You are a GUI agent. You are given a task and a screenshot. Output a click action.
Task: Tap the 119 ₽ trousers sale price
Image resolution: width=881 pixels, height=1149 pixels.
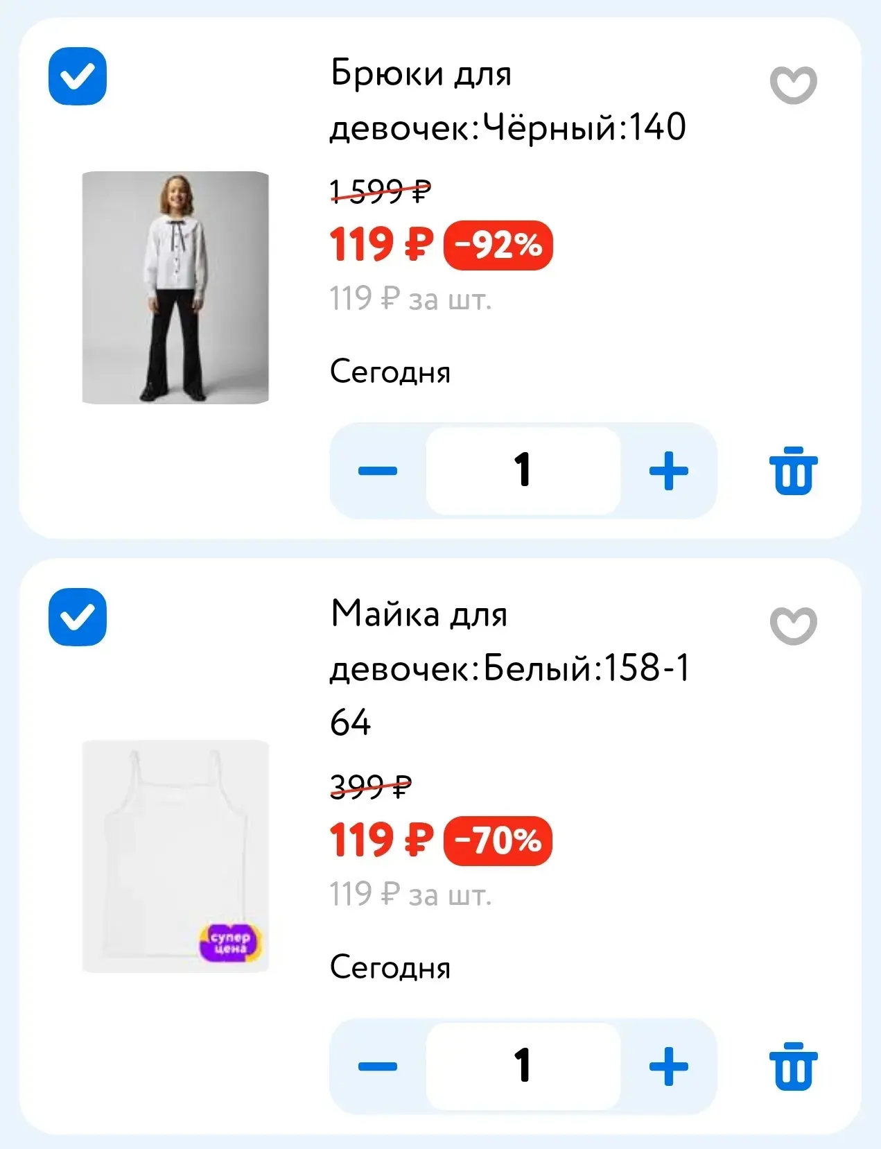click(381, 245)
